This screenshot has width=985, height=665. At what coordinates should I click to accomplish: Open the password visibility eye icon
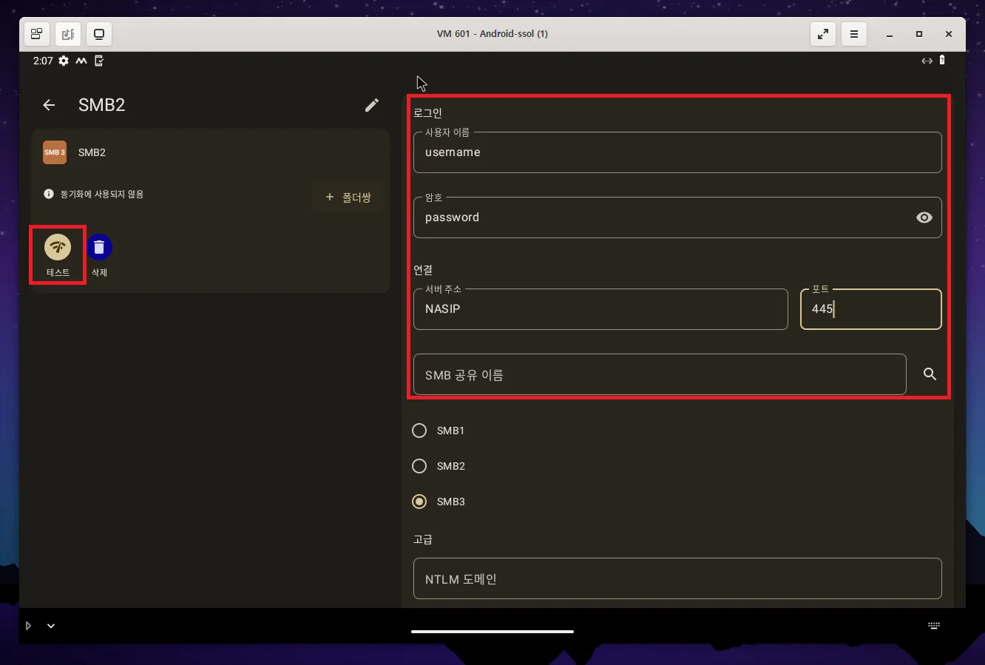click(x=924, y=217)
